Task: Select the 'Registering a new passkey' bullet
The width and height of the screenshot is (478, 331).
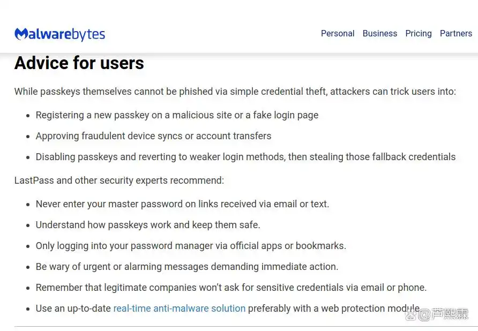Action: coord(177,115)
